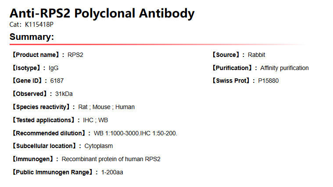
Task: Click the Rat ; Mouse ; Human text
Action: (x=107, y=107)
